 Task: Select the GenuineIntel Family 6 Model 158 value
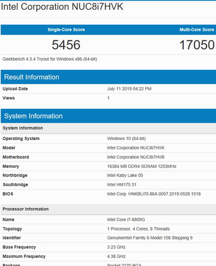pyautogui.click(x=150, y=238)
